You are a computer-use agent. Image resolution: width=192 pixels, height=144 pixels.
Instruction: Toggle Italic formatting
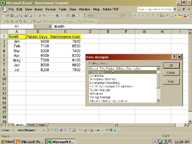point(139,16)
